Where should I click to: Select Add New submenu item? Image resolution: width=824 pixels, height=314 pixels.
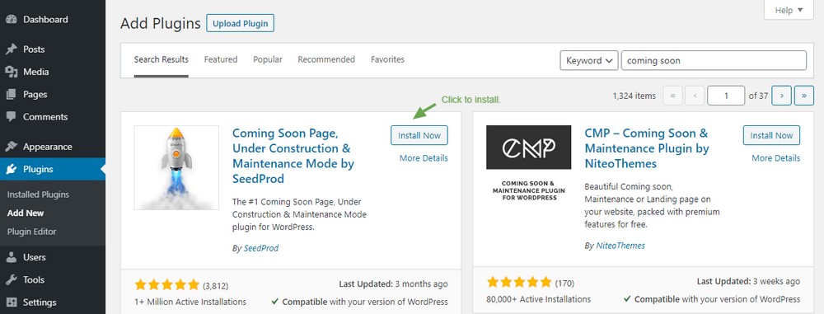tap(26, 213)
